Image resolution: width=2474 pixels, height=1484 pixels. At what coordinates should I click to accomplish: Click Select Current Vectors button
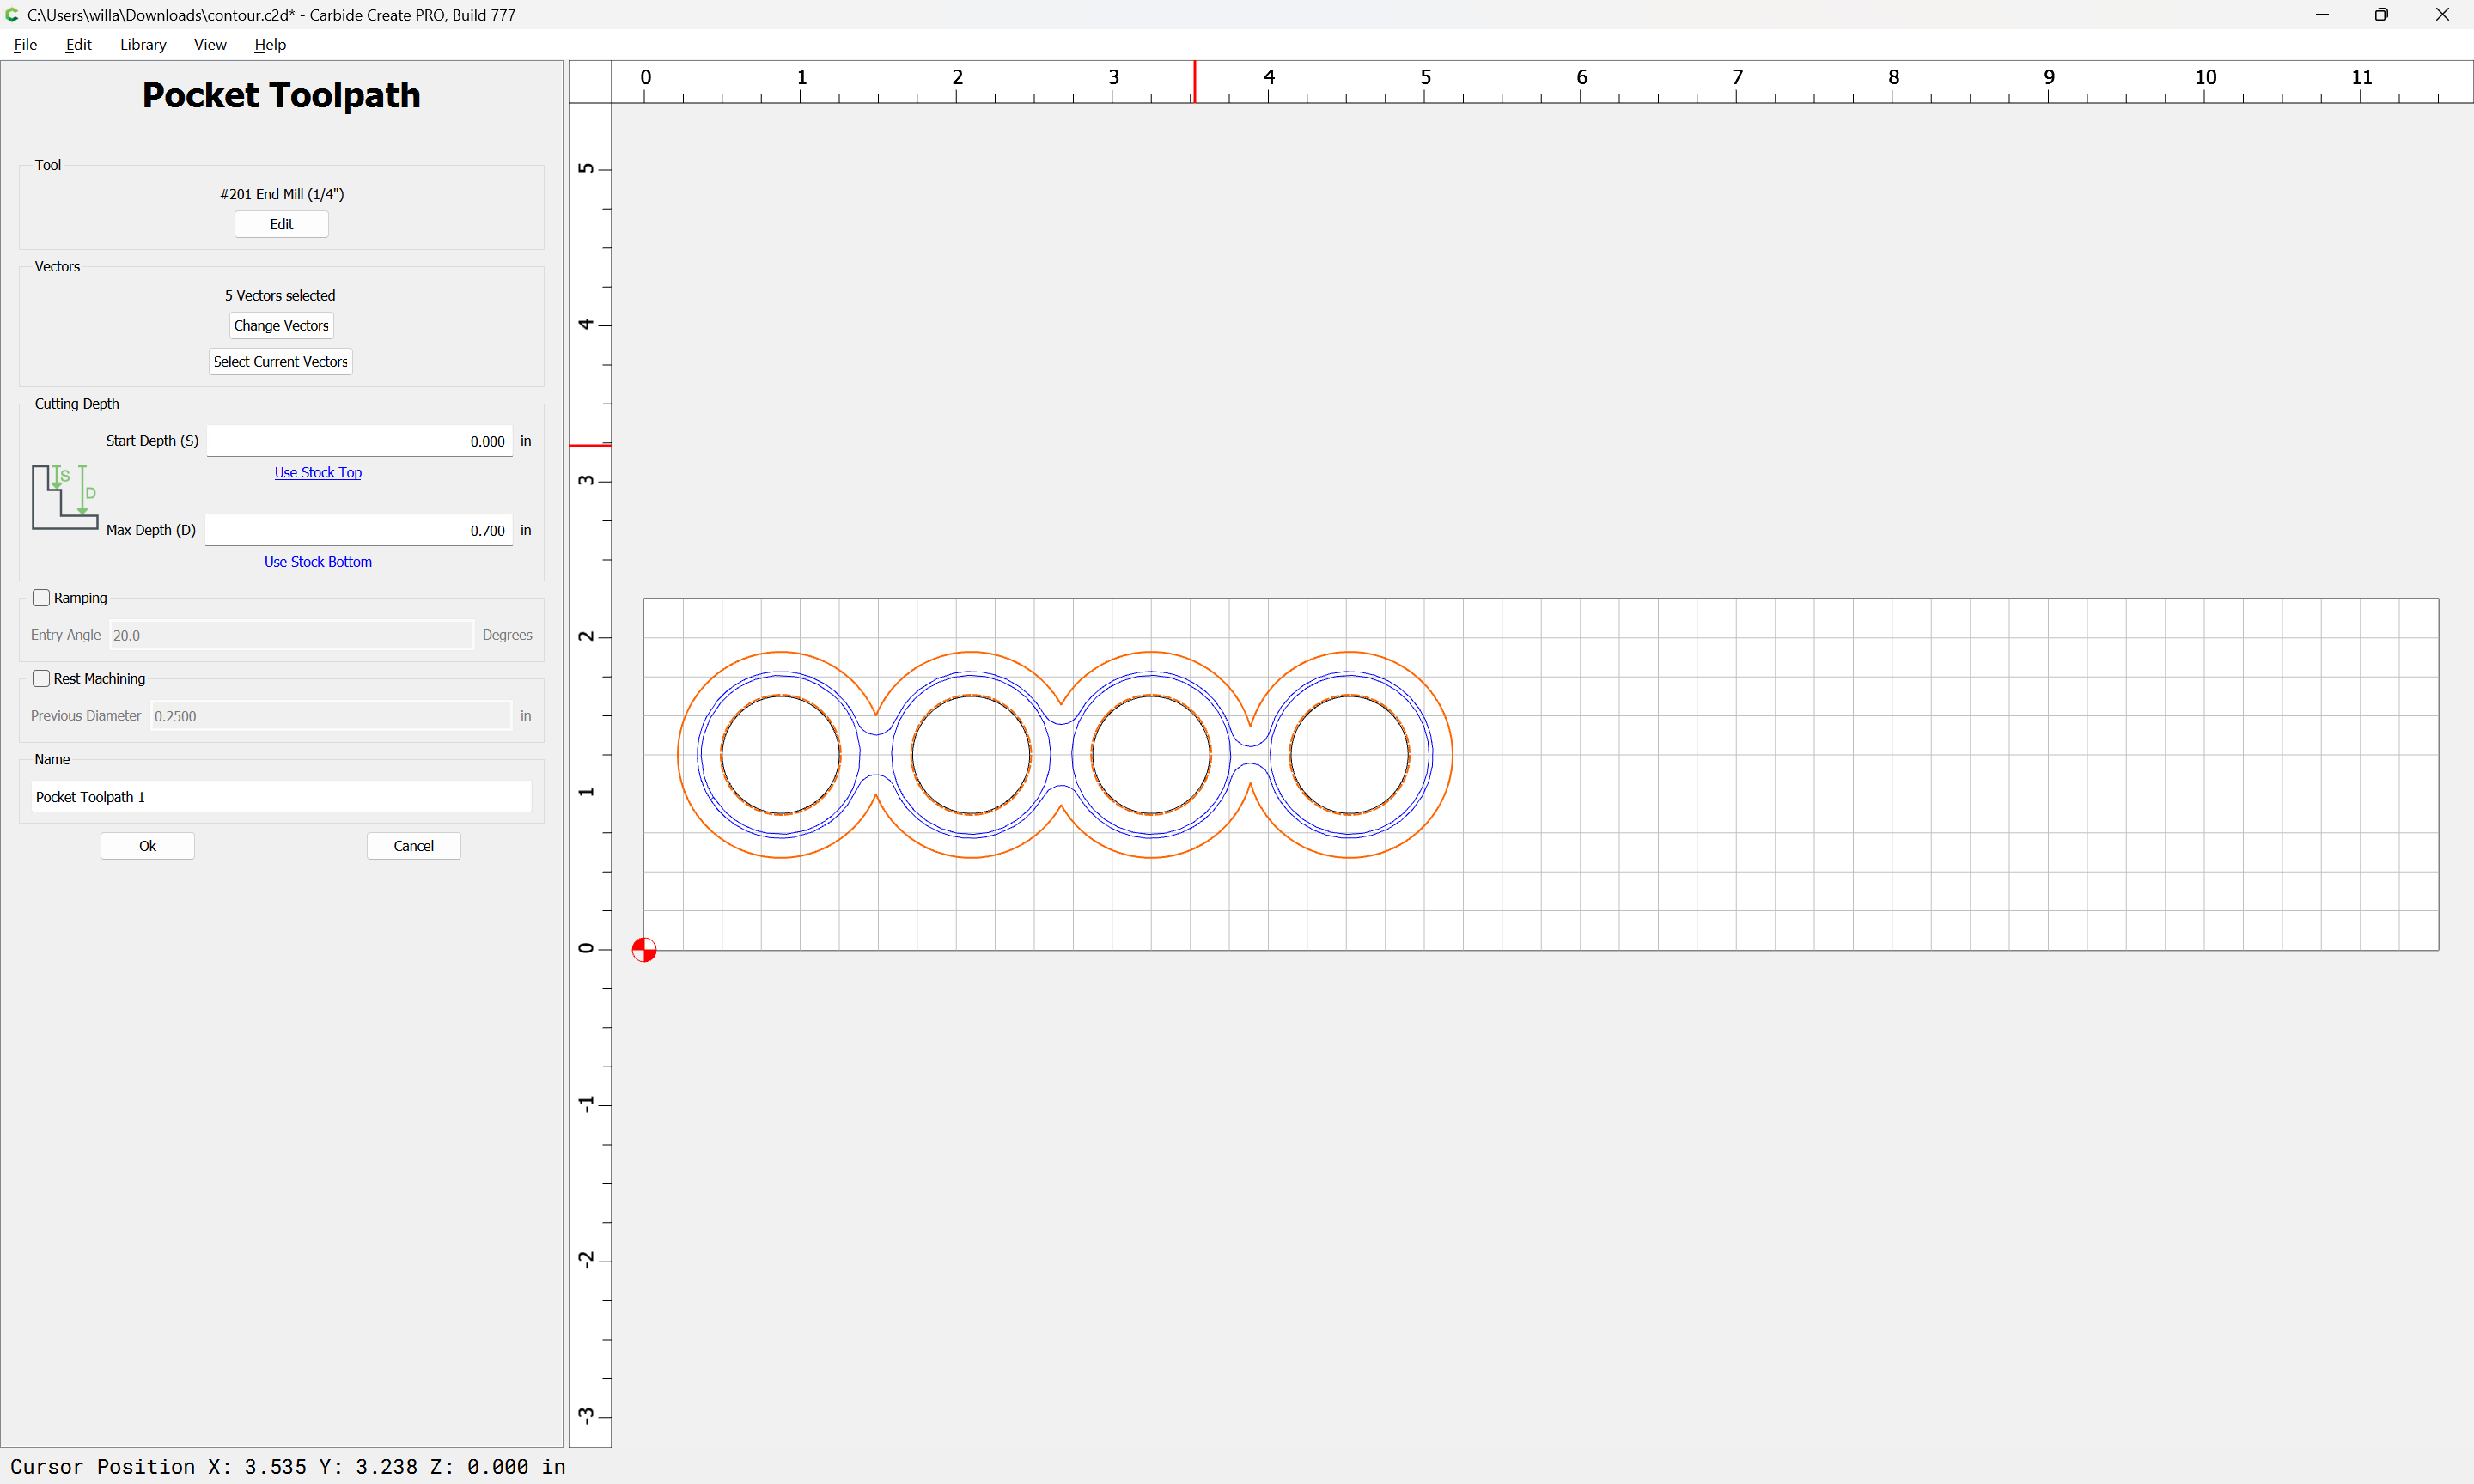tap(280, 362)
